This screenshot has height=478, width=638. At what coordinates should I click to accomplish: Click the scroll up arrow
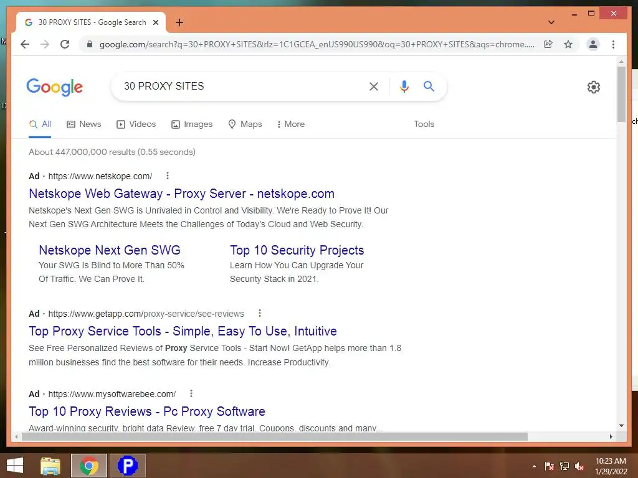coord(621,62)
